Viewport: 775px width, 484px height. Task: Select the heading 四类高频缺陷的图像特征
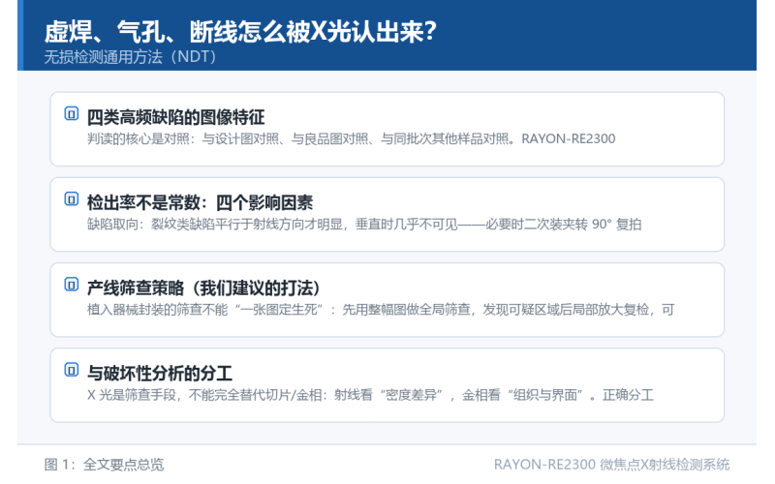pyautogui.click(x=176, y=117)
